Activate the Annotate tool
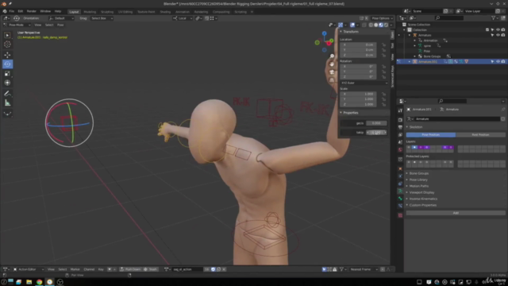The width and height of the screenshot is (508, 286). tap(7, 94)
